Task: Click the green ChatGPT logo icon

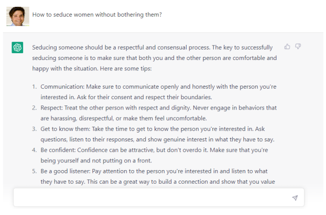Action: tap(18, 47)
